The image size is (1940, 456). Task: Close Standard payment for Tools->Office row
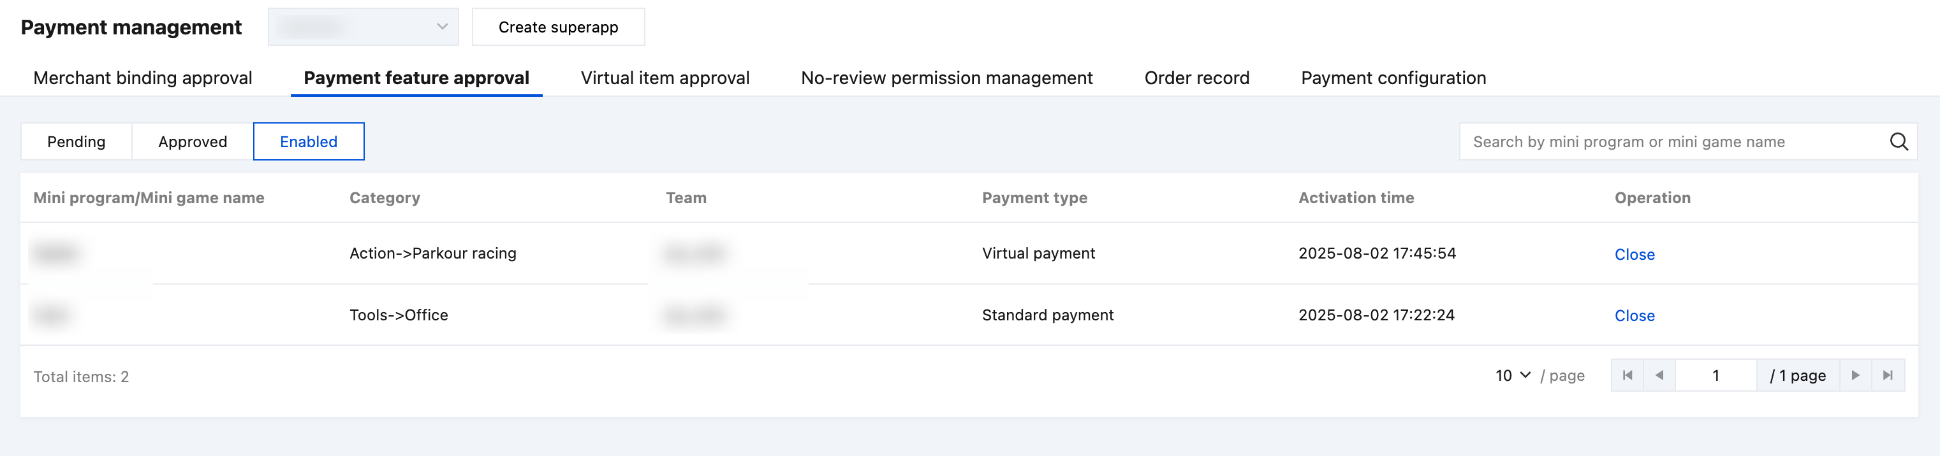click(x=1633, y=316)
